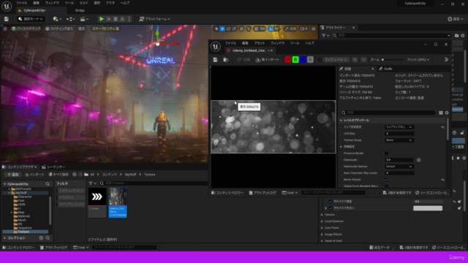Open the ウィンドウ menu in texture editor
The width and height of the screenshot is (468, 263).
pos(277,43)
